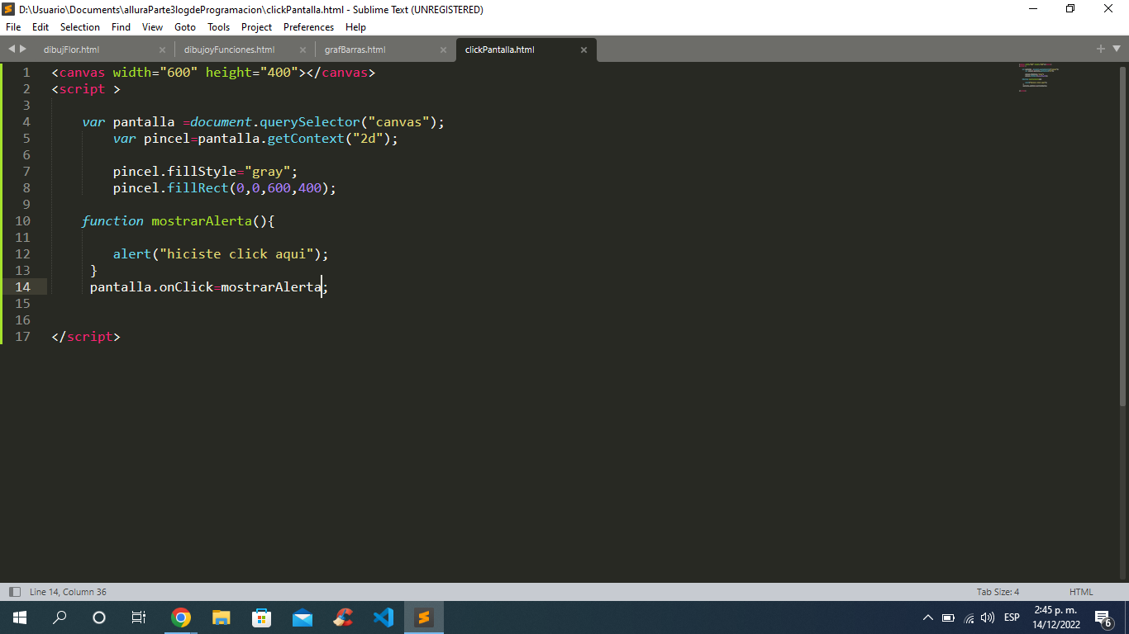Open the Preferences menu
This screenshot has height=634, width=1129.
click(308, 27)
